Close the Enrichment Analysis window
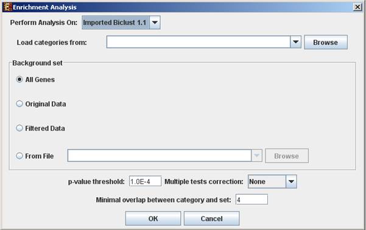The image size is (366, 230). (x=357, y=7)
